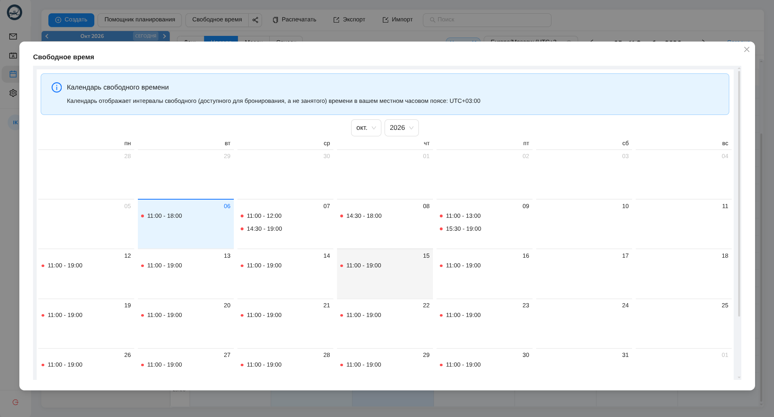
Task: Open settings gear in sidebar
Action: (13, 93)
